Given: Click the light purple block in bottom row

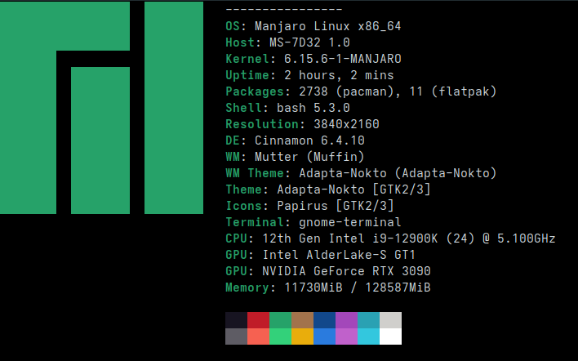Looking at the screenshot, I should point(346,336).
